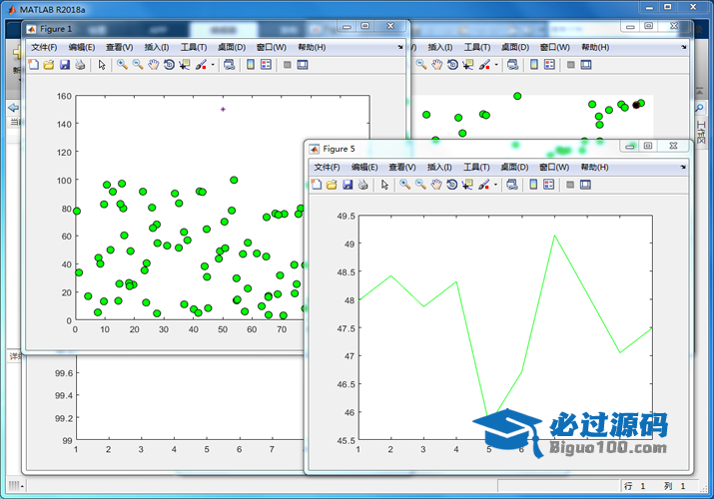Image resolution: width=714 pixels, height=499 pixels.
Task: Insert Legend in Figure 1
Action: click(266, 65)
